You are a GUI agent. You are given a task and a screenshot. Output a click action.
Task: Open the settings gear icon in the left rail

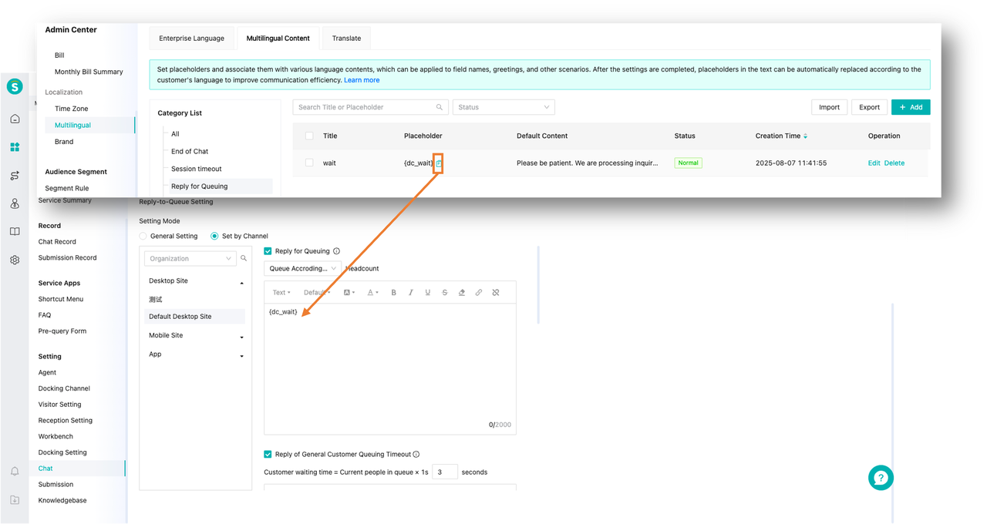(x=15, y=260)
